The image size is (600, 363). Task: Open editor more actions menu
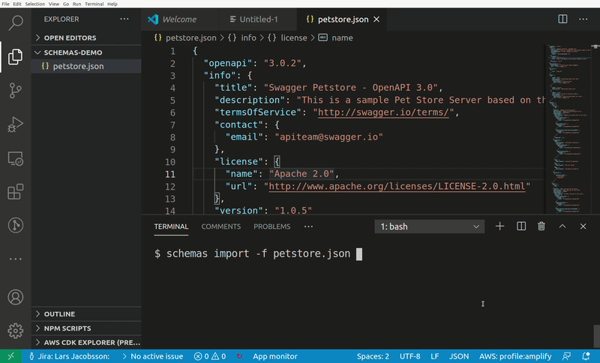pos(583,19)
